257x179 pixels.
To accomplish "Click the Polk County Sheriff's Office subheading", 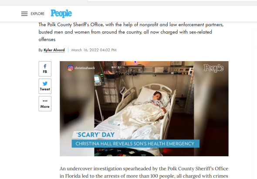I will [x=131, y=32].
